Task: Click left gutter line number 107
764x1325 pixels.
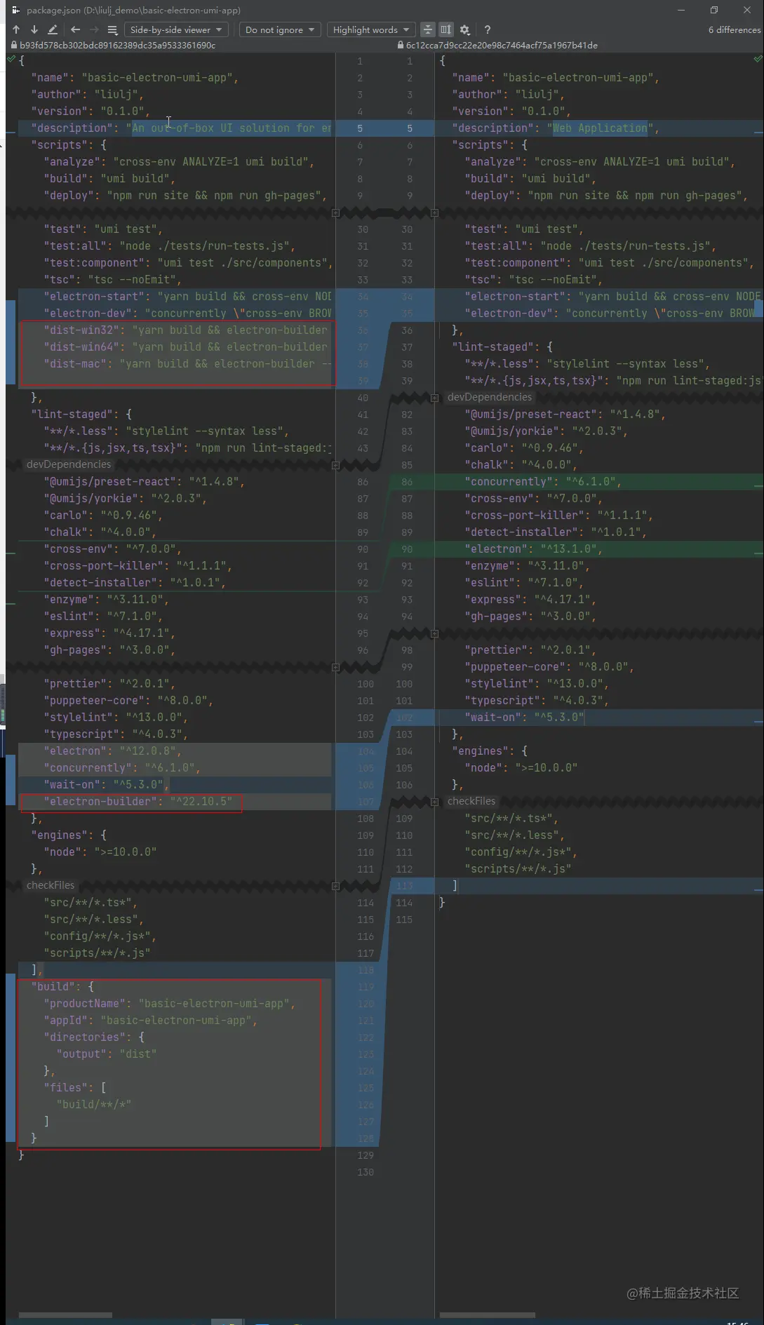Action: pos(366,801)
